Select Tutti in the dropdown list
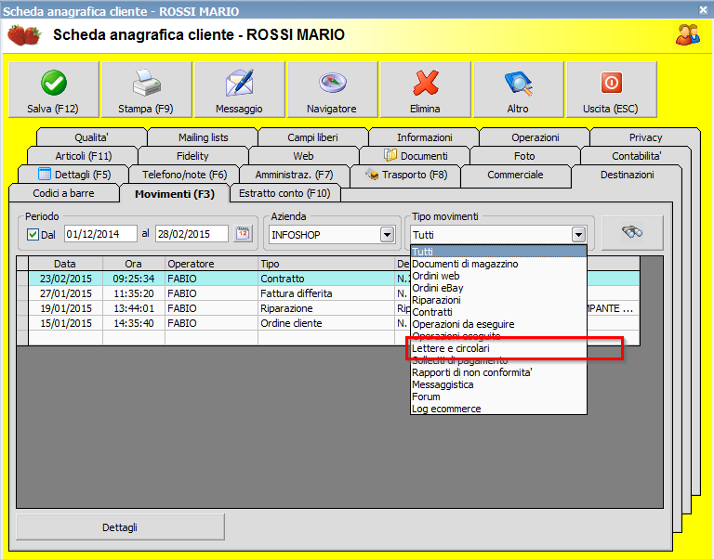The image size is (714, 559). 498,252
